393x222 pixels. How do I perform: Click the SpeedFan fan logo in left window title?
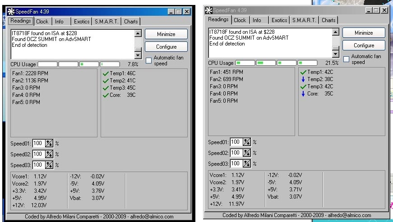point(11,12)
